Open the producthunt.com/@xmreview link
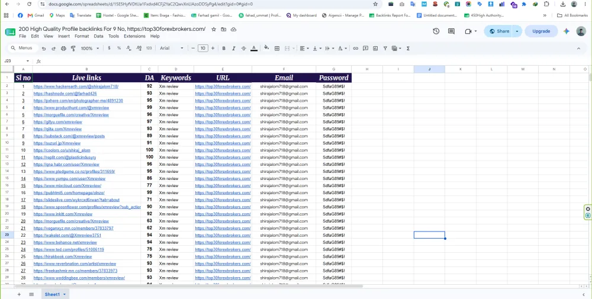592x299 pixels. click(71, 108)
